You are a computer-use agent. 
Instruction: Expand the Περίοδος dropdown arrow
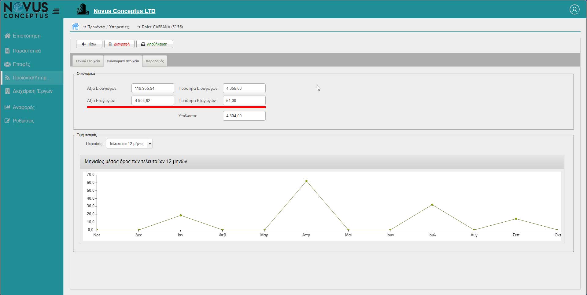[x=150, y=144]
